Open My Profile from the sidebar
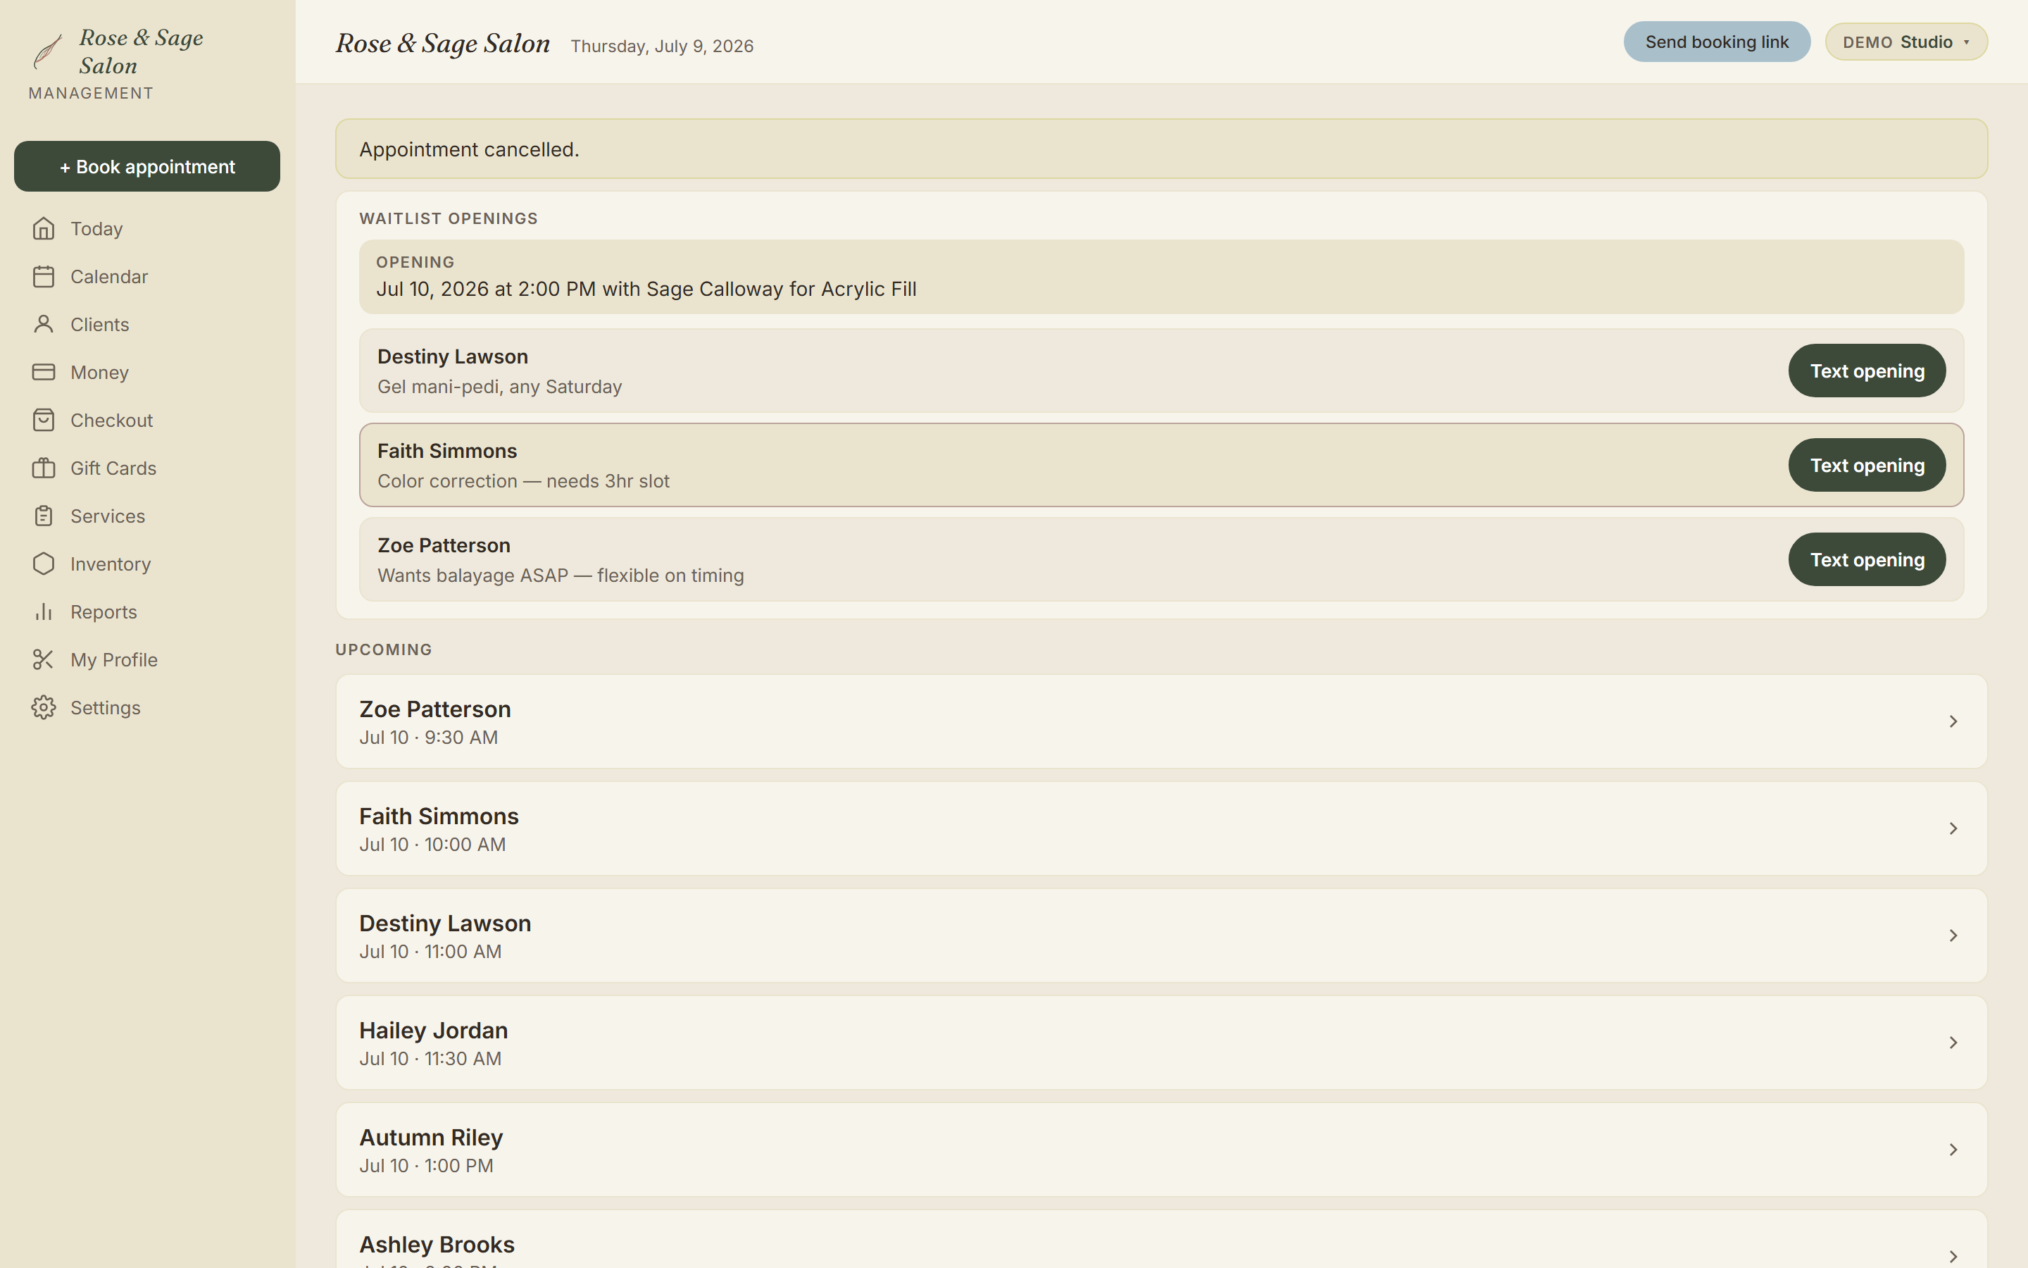The image size is (2028, 1268). coord(146,659)
